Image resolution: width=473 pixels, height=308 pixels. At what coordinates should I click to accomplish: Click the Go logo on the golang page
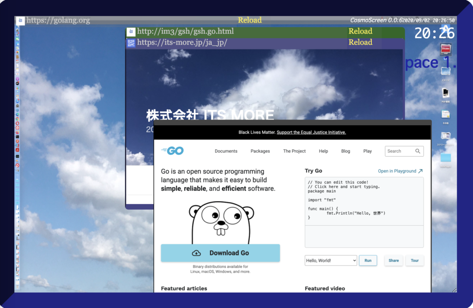(x=172, y=151)
